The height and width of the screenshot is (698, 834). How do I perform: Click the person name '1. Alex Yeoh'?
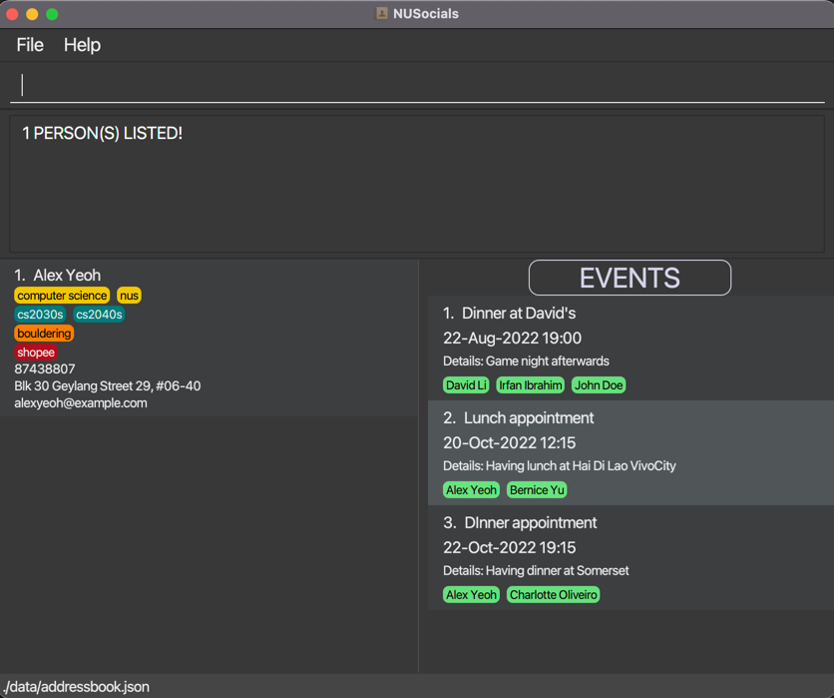pyautogui.click(x=58, y=275)
